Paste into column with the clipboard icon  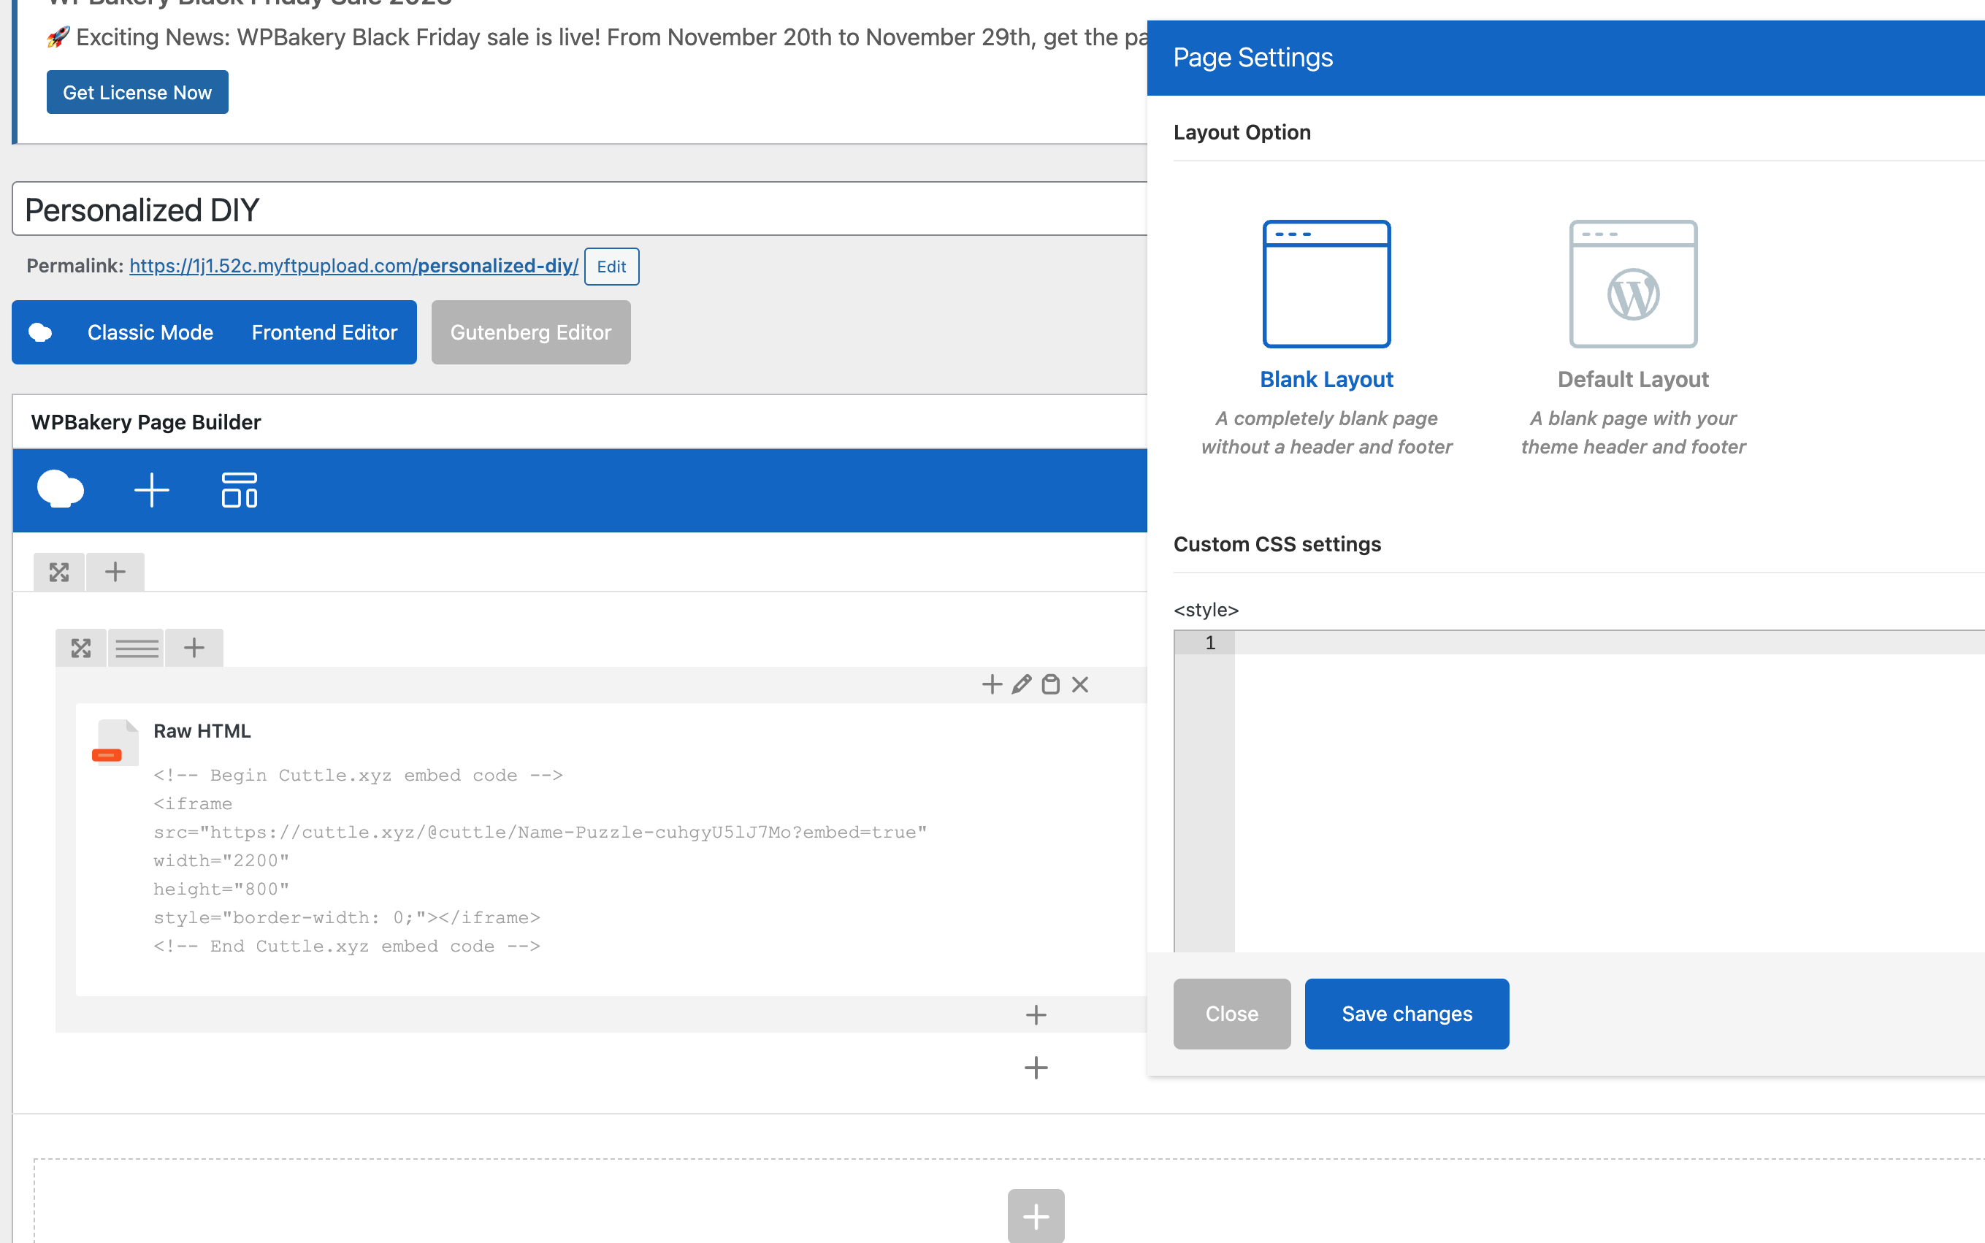click(1050, 684)
